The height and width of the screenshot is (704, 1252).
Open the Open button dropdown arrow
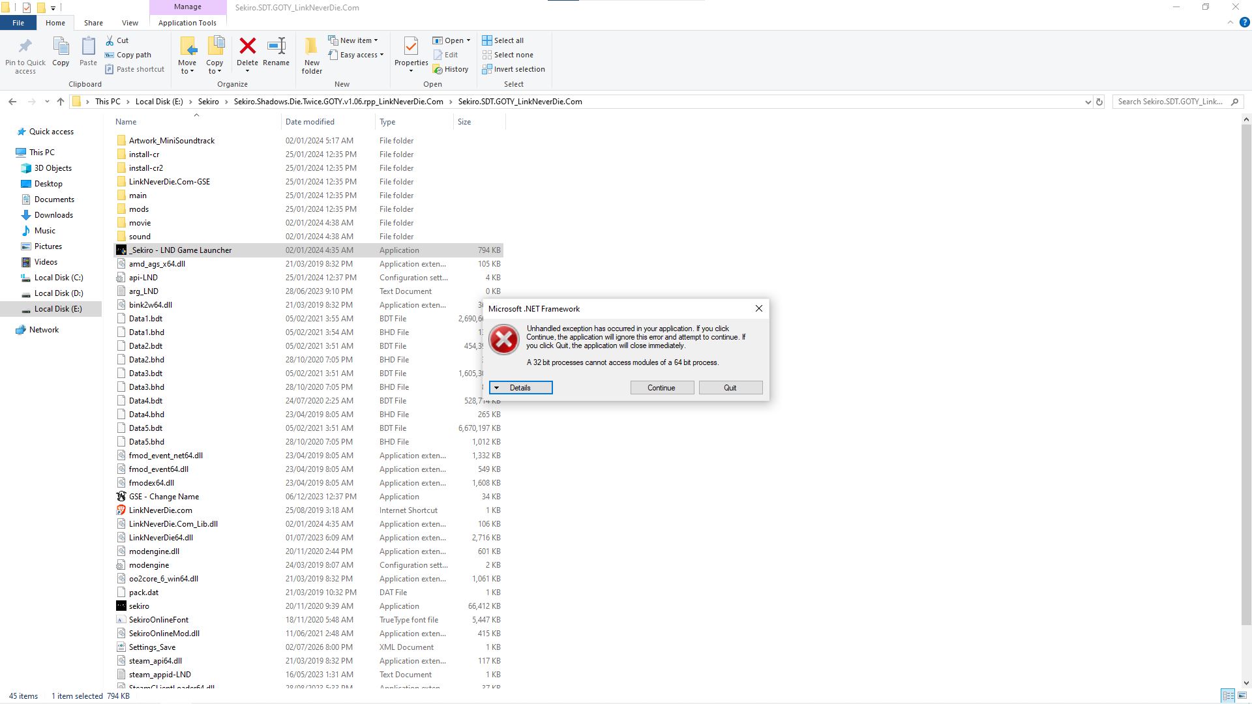[468, 40]
